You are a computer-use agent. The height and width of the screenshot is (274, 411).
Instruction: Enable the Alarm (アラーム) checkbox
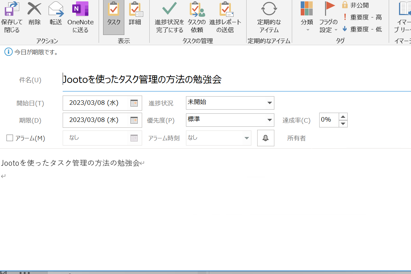pos(10,138)
